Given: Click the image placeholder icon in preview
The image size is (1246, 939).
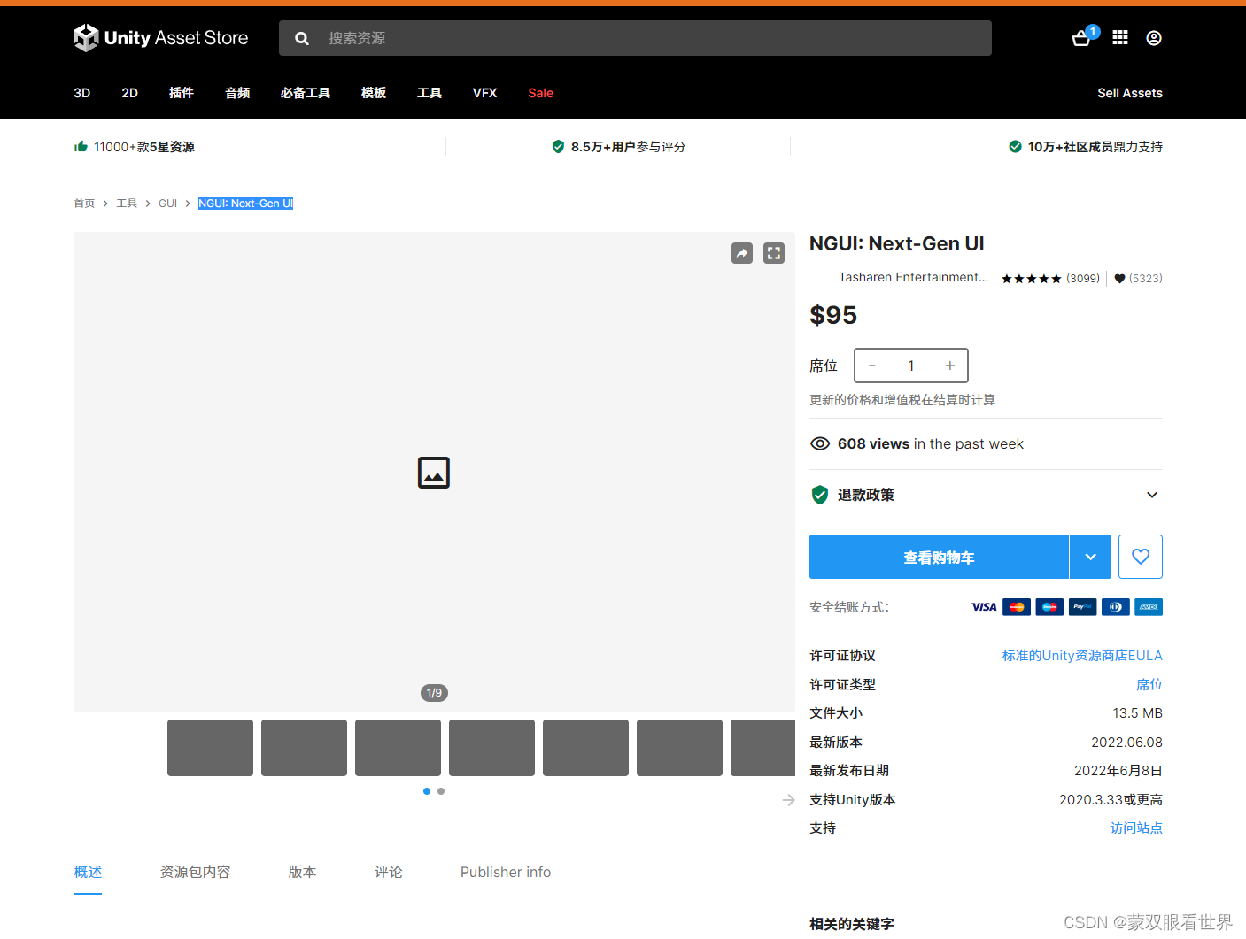Looking at the screenshot, I should 434,473.
